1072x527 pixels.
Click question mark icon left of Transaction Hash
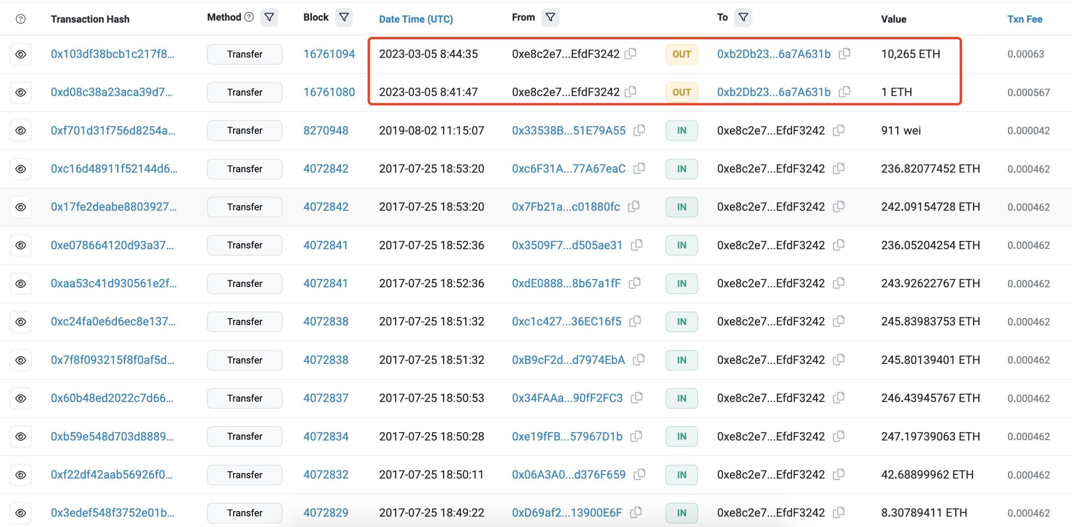(x=21, y=19)
